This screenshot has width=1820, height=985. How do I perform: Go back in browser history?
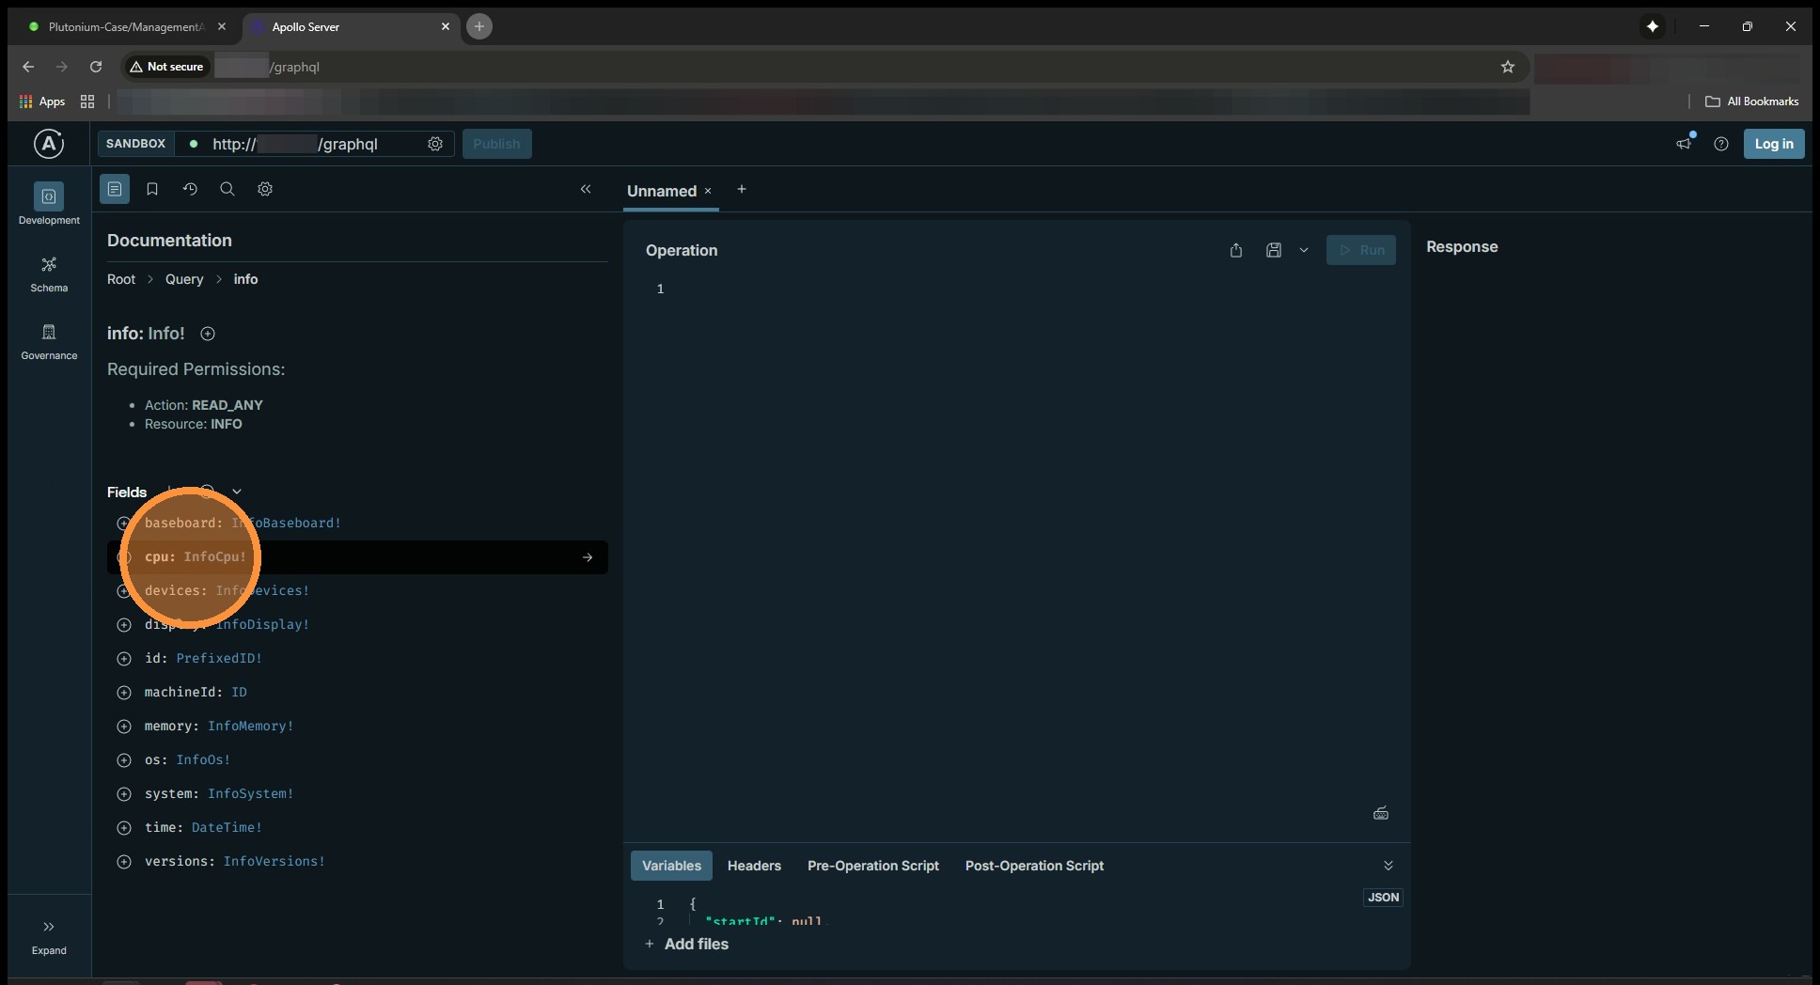(x=28, y=67)
